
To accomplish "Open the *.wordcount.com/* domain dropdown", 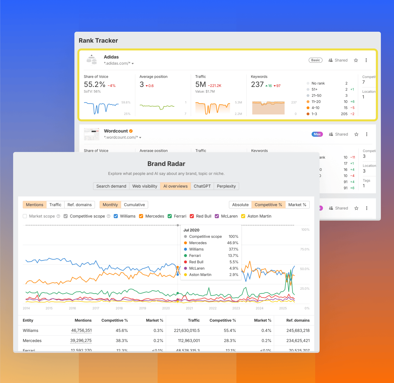I will point(140,137).
